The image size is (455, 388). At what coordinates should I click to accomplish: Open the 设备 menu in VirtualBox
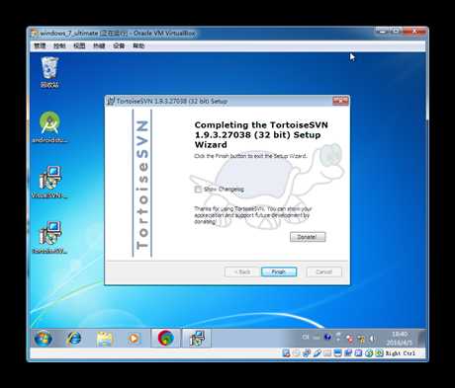tap(119, 45)
